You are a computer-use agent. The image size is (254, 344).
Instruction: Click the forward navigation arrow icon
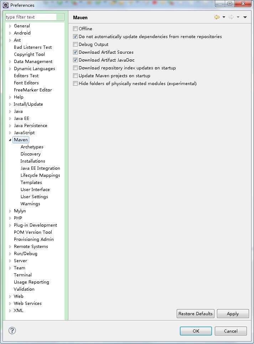(x=231, y=17)
